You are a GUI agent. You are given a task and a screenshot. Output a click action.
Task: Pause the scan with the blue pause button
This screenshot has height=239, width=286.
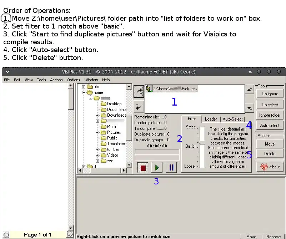click(x=171, y=167)
